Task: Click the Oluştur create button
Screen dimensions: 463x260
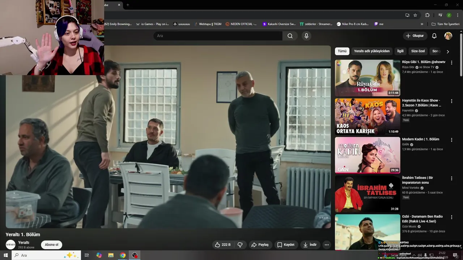Action: coord(415,36)
